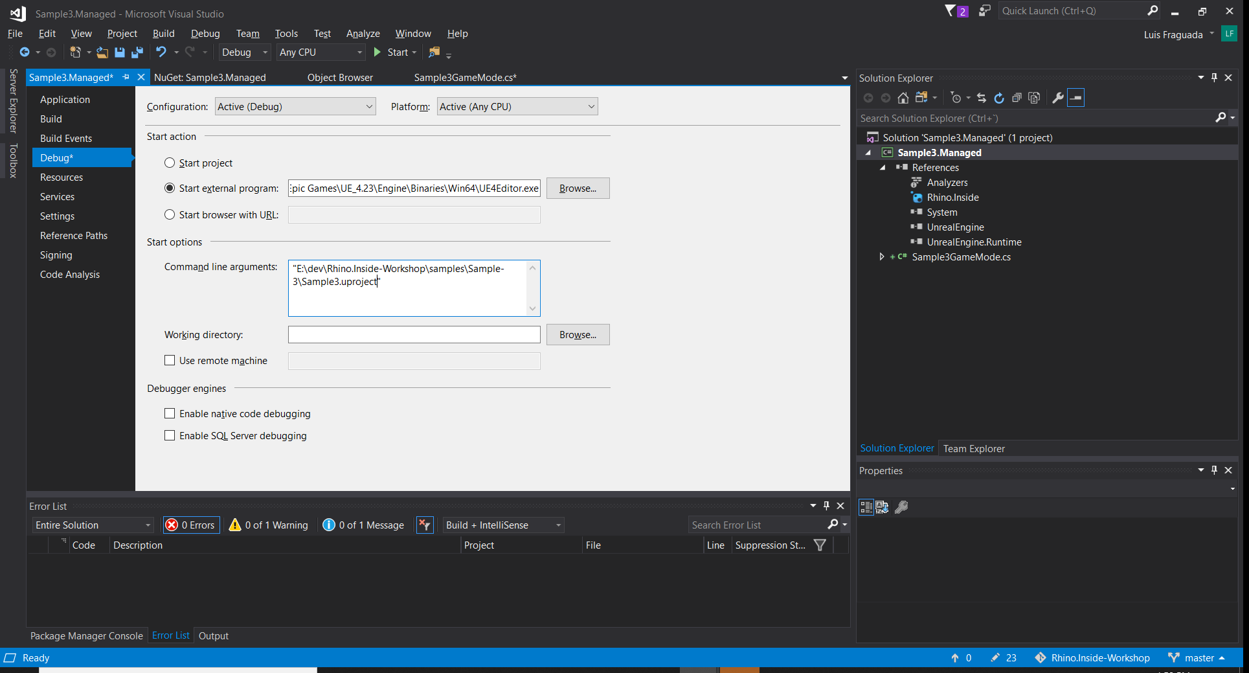Toggle the 0 Errors filter
This screenshot has height=673, width=1249.
[x=191, y=525]
